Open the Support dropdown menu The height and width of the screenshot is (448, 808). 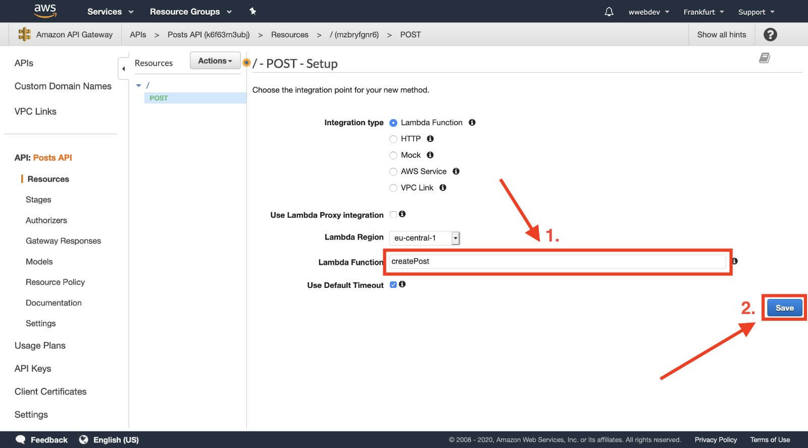tap(756, 12)
